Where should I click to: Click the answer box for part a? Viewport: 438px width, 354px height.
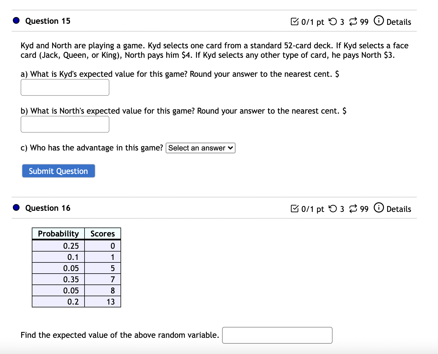click(x=65, y=87)
